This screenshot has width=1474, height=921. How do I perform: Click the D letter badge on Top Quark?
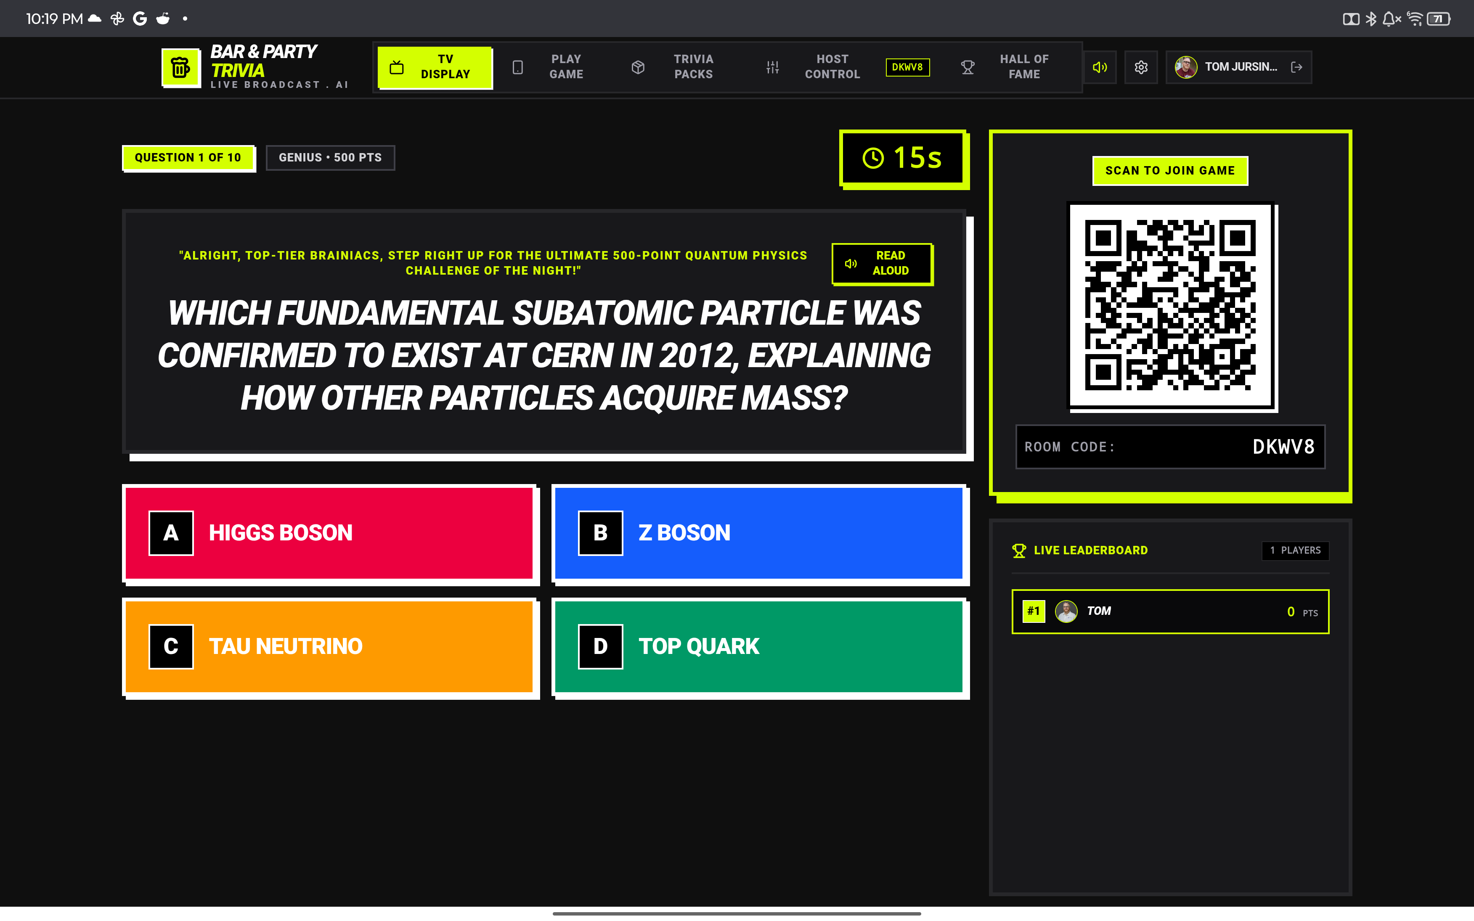tap(601, 646)
